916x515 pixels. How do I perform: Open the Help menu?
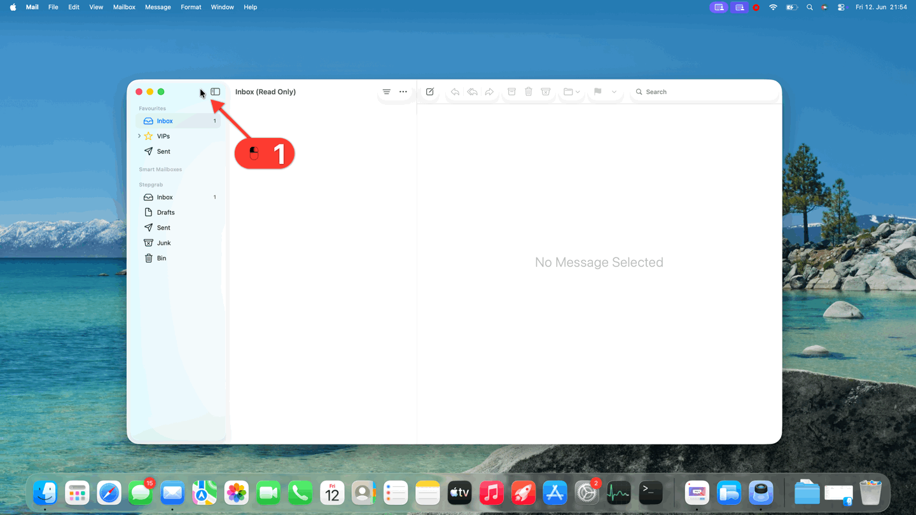tap(251, 7)
